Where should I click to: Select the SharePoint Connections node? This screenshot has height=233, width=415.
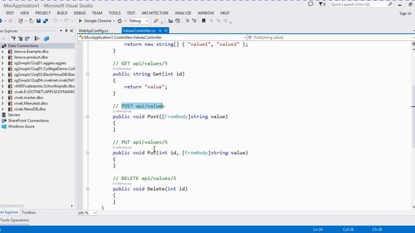(29, 121)
